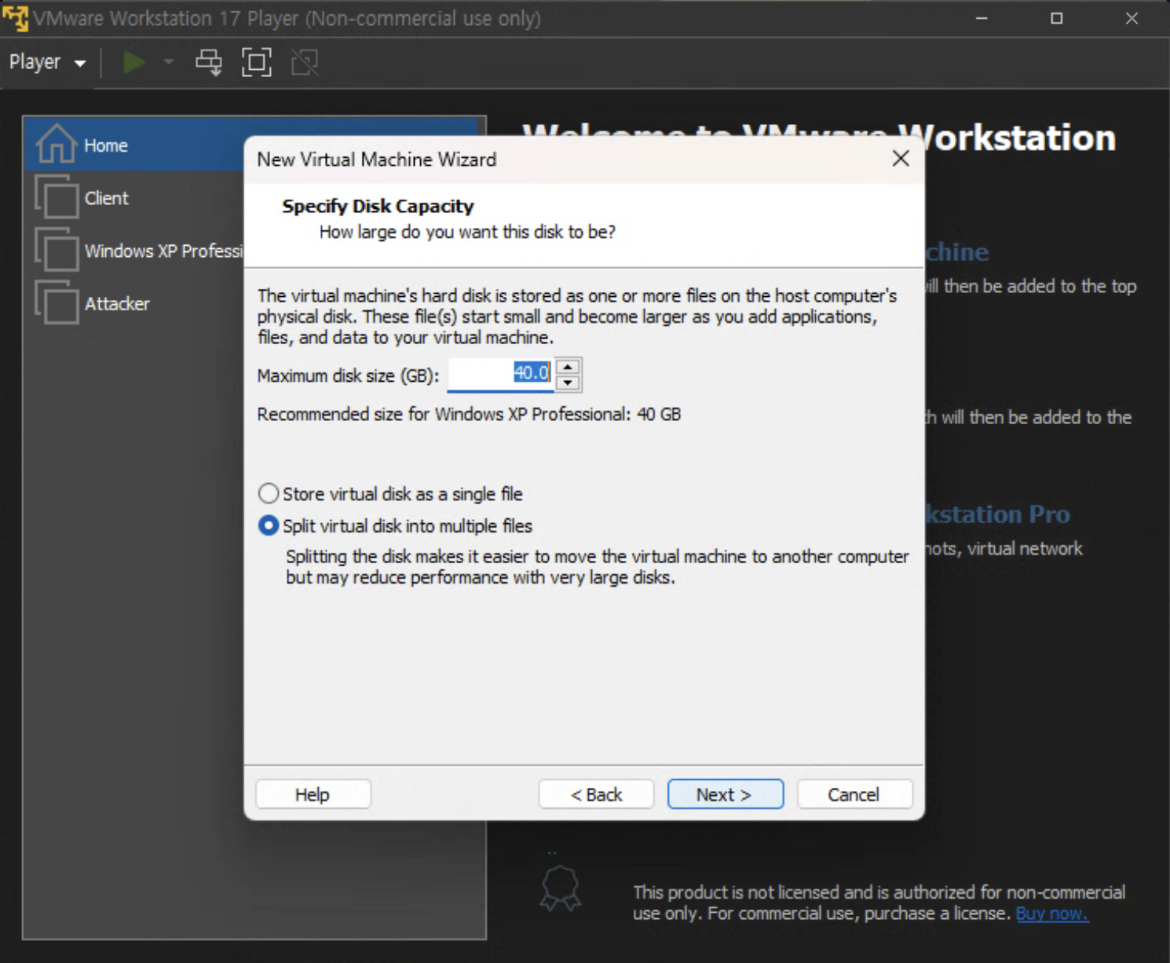
Task: Open the Player menu dropdown
Action: click(46, 62)
